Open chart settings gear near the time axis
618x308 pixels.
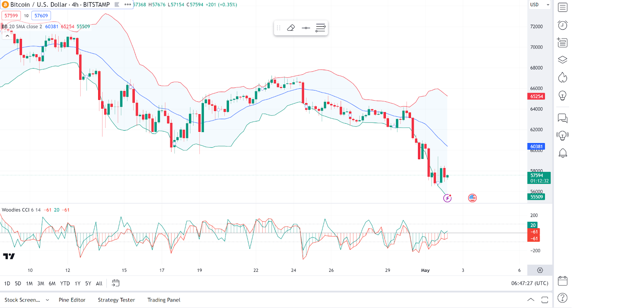540,270
